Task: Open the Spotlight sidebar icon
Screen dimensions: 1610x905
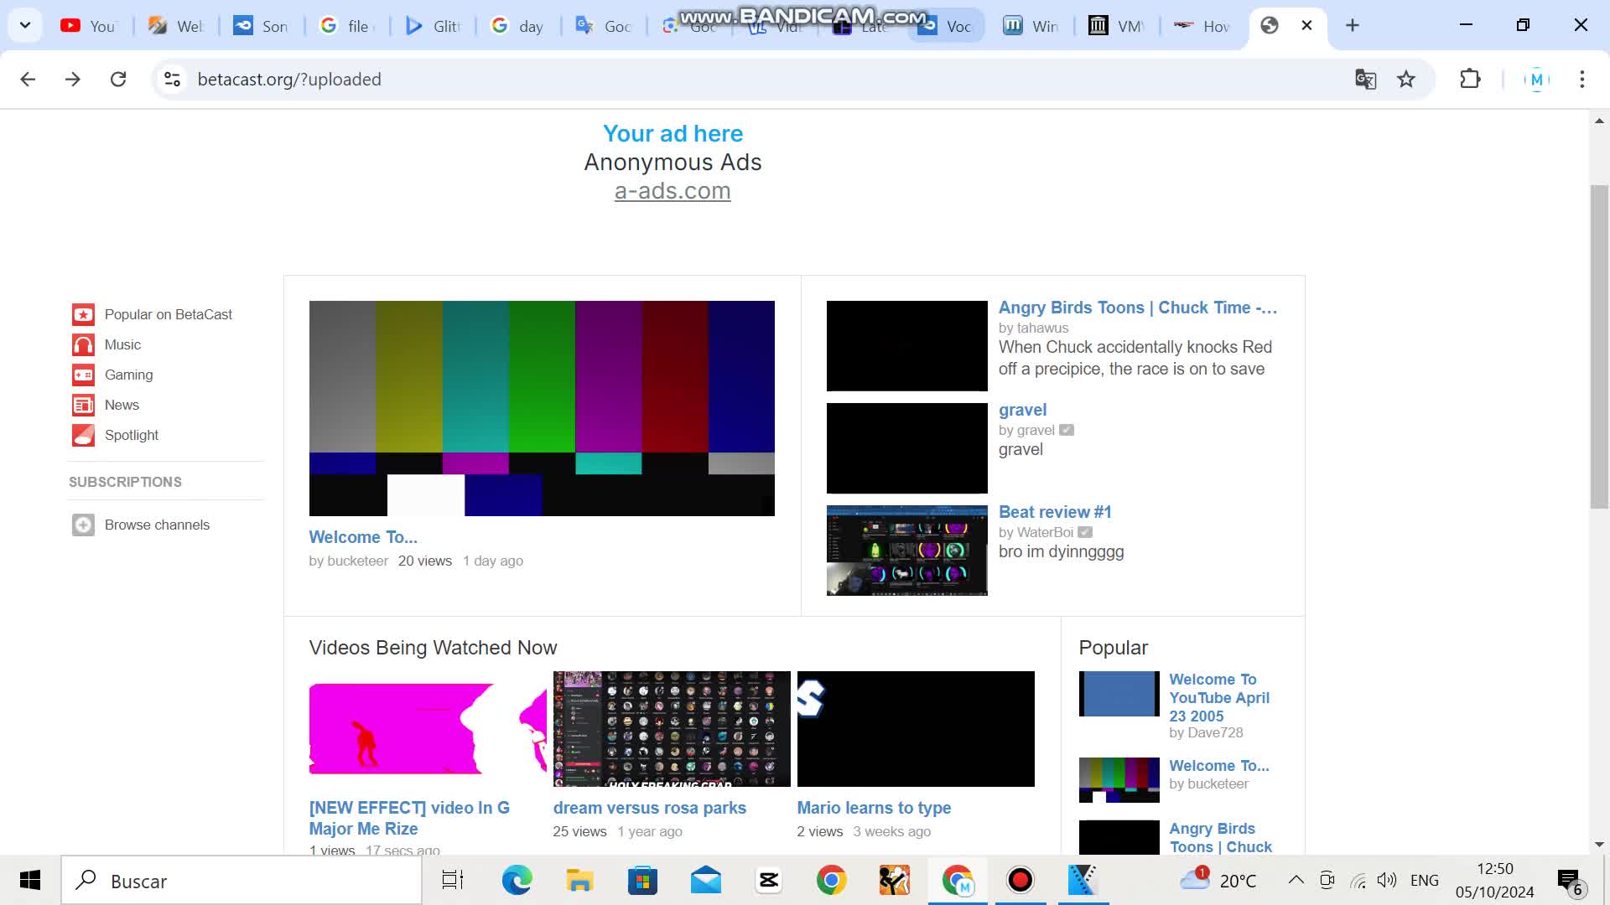Action: (83, 435)
